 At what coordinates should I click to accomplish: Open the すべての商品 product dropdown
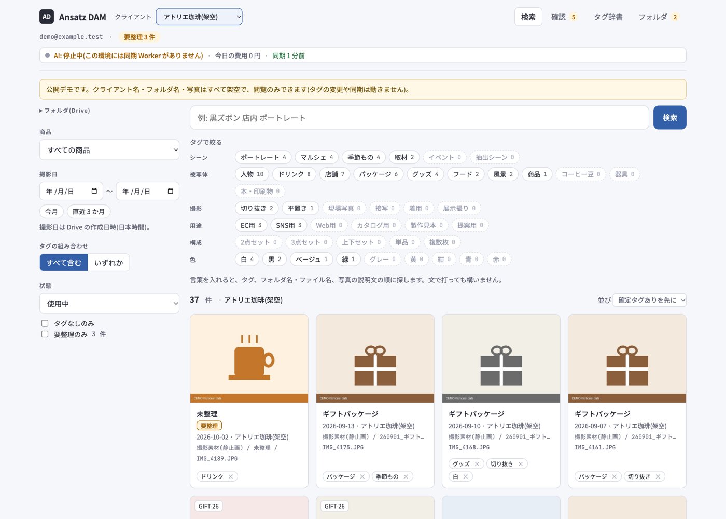point(109,150)
